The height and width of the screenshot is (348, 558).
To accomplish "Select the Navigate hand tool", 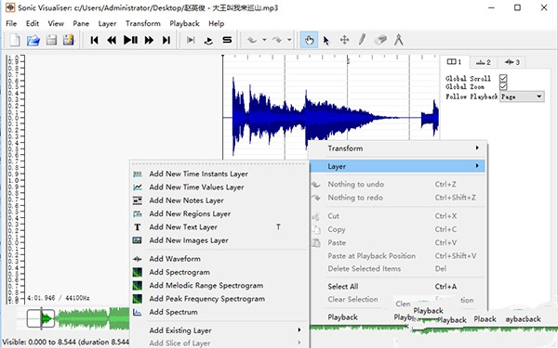I will pos(309,40).
